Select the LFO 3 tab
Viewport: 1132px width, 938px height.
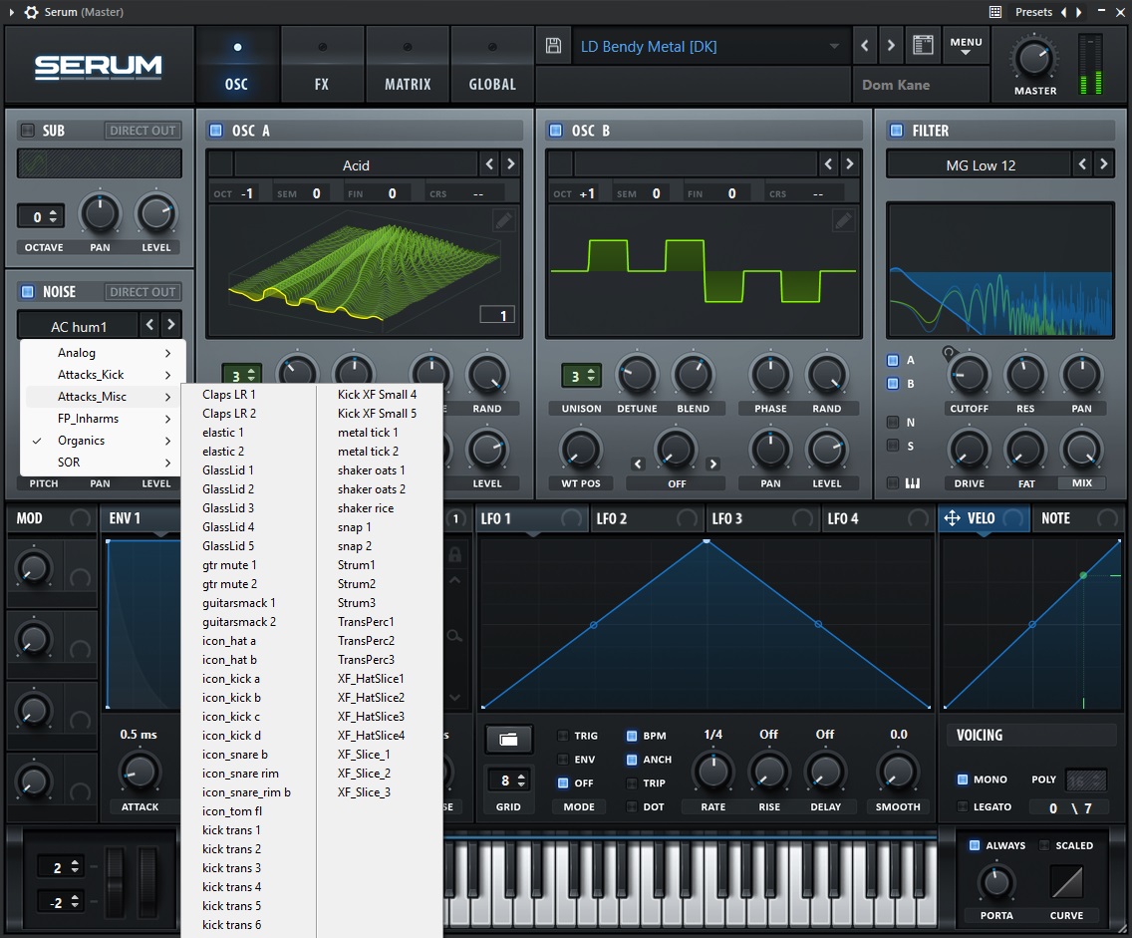point(726,518)
